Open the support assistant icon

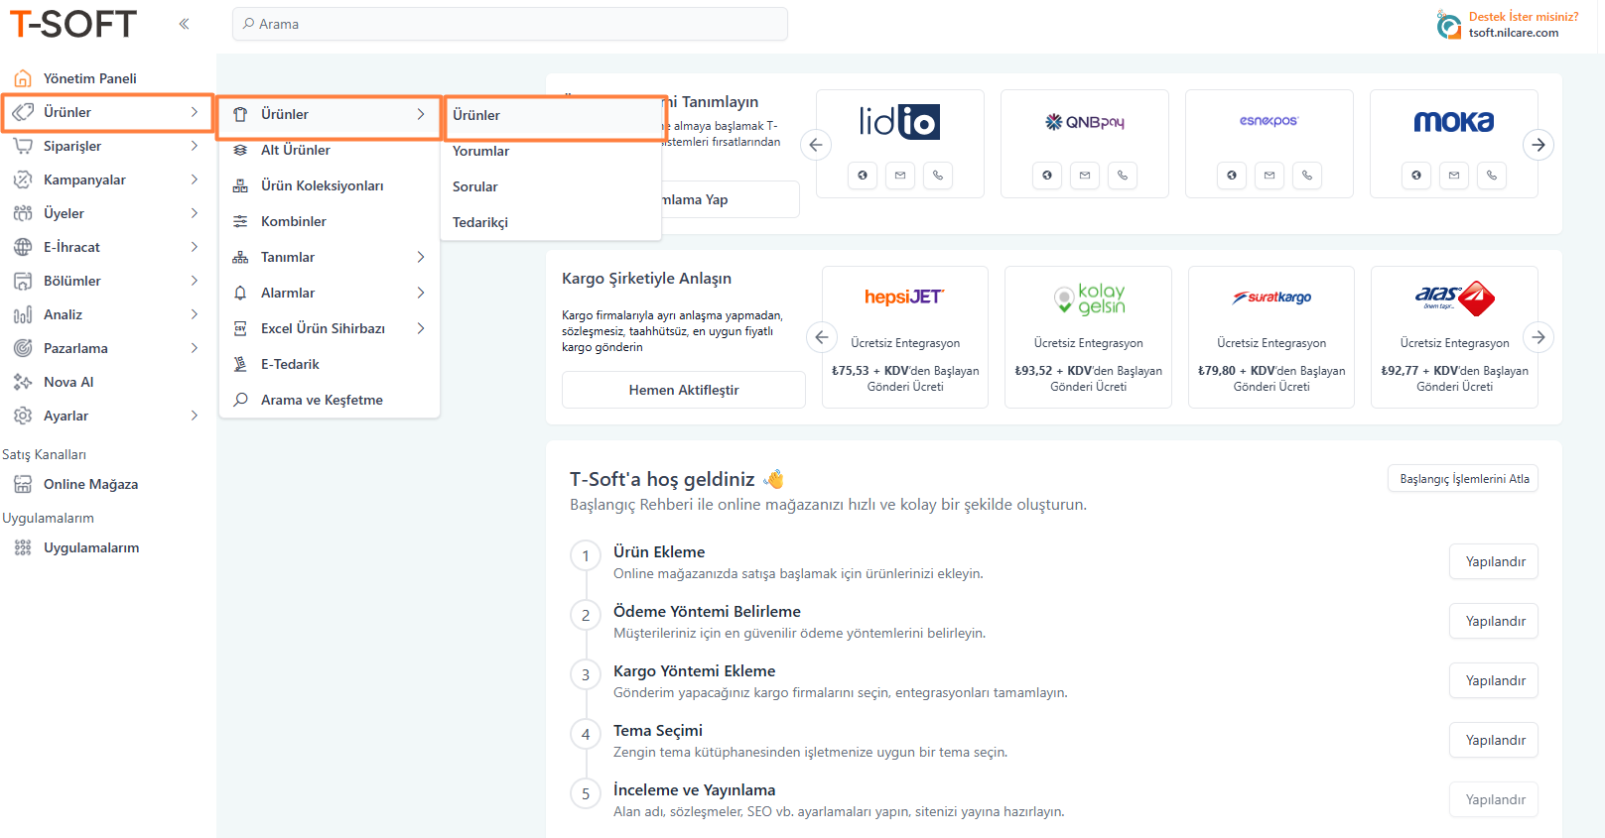click(x=1448, y=25)
